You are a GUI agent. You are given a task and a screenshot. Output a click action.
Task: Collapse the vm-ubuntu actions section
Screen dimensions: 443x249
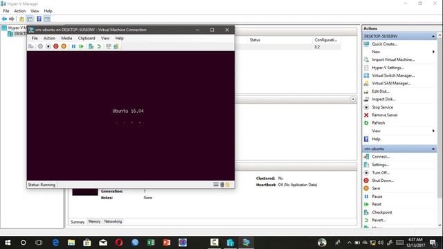[x=433, y=149]
